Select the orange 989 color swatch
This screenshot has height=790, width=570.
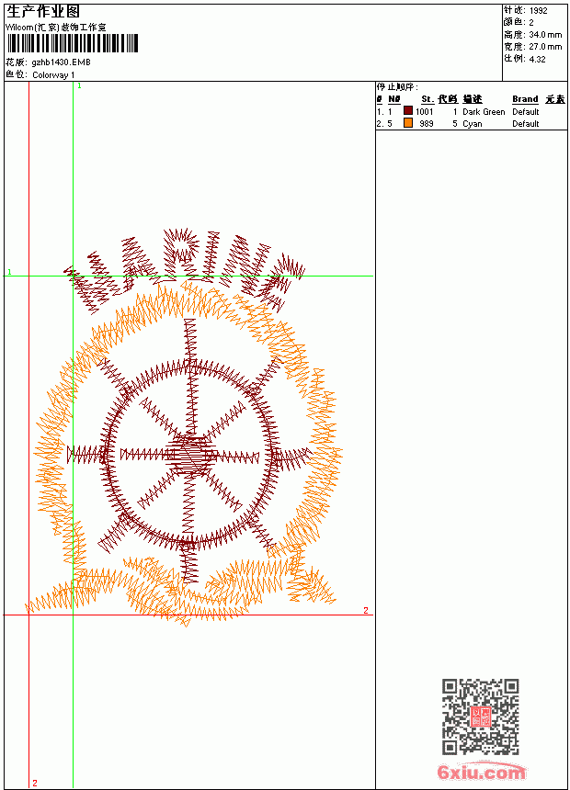(x=408, y=123)
